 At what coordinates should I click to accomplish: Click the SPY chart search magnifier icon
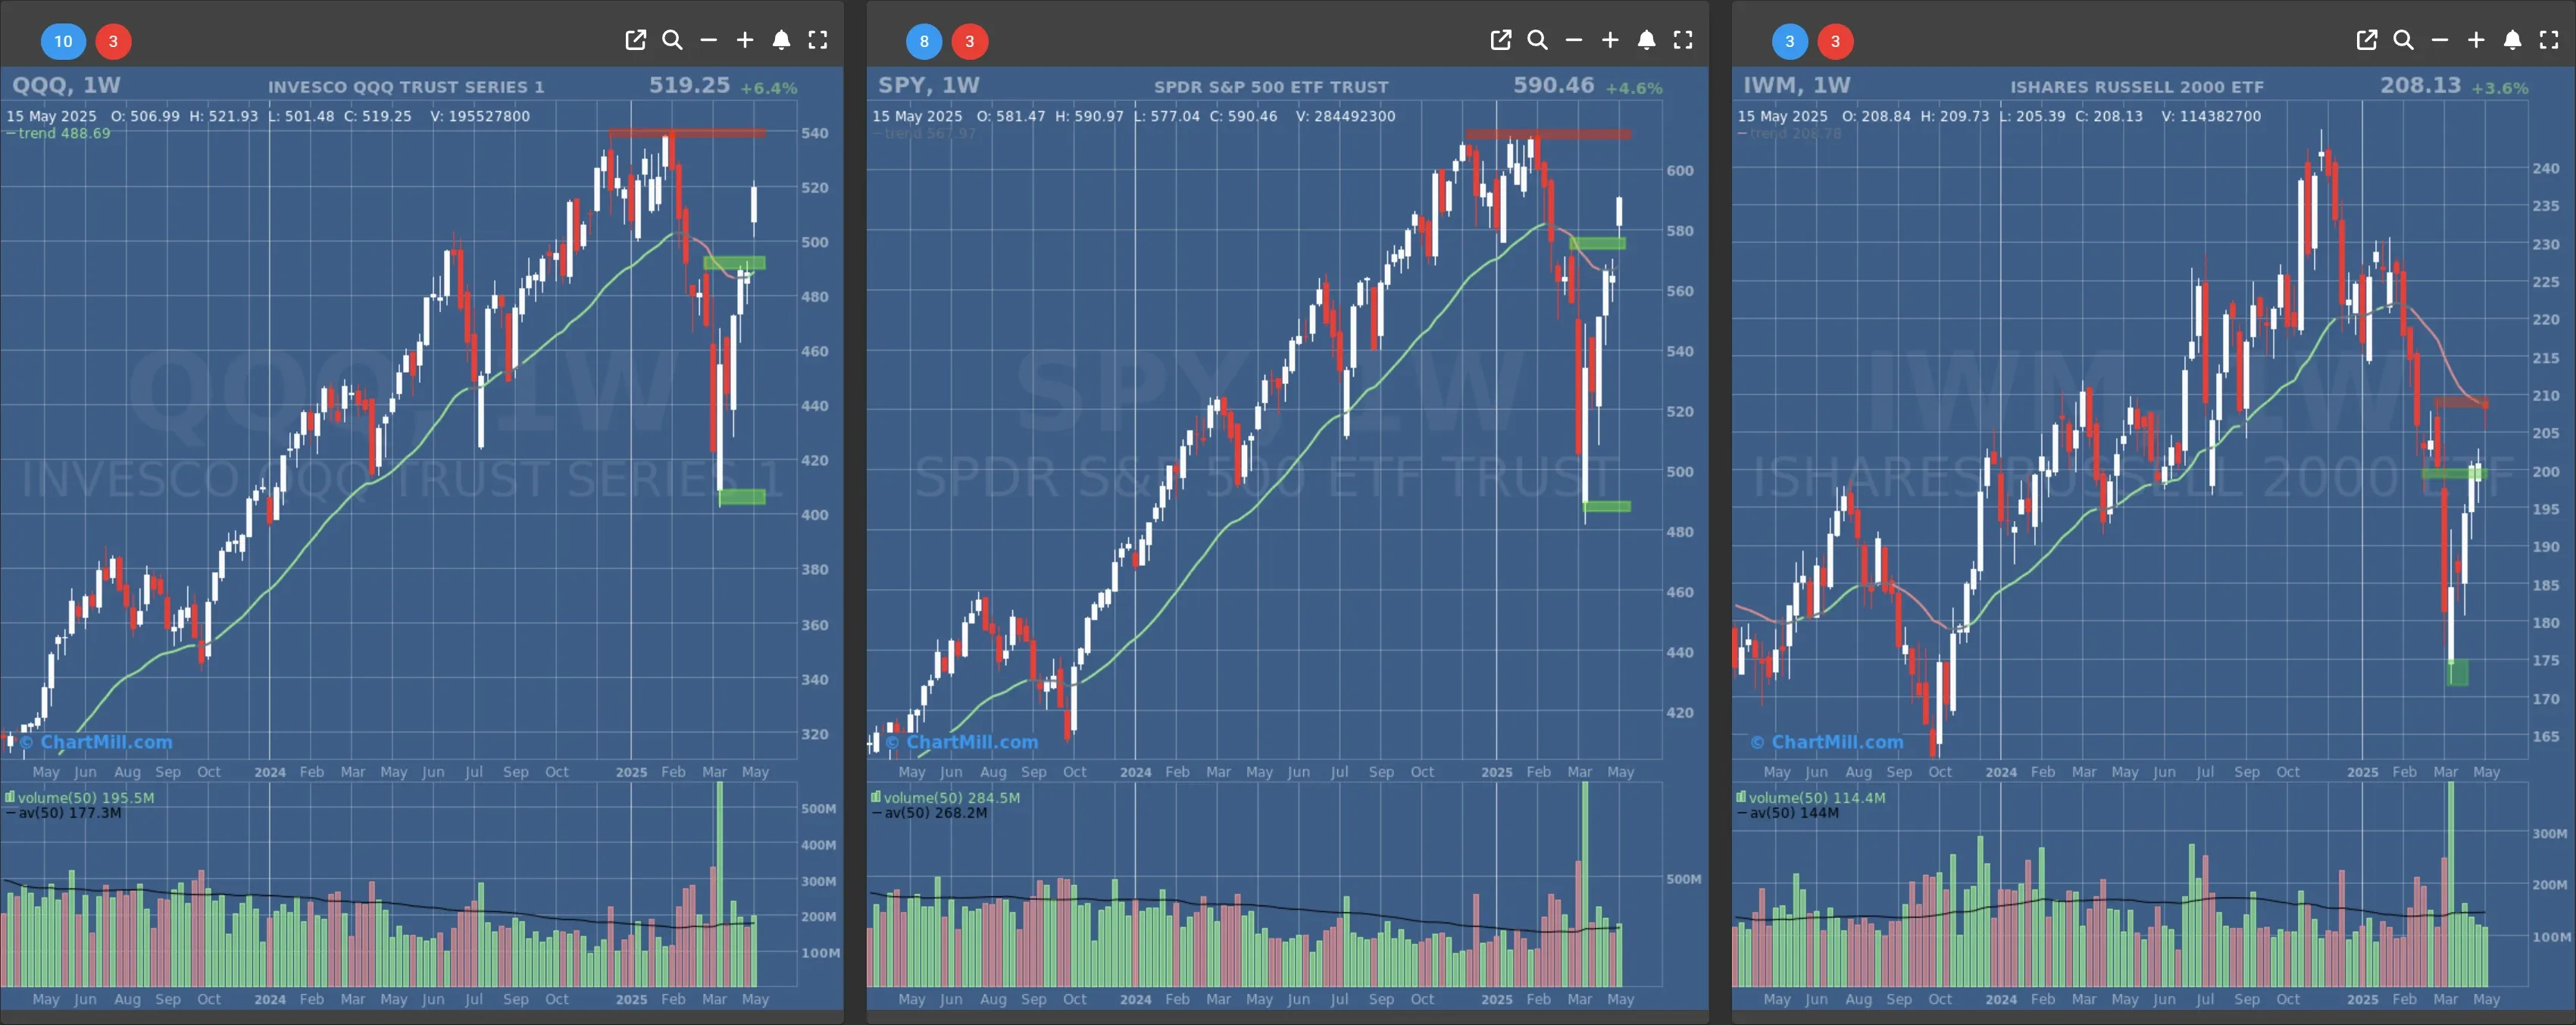pos(1537,40)
